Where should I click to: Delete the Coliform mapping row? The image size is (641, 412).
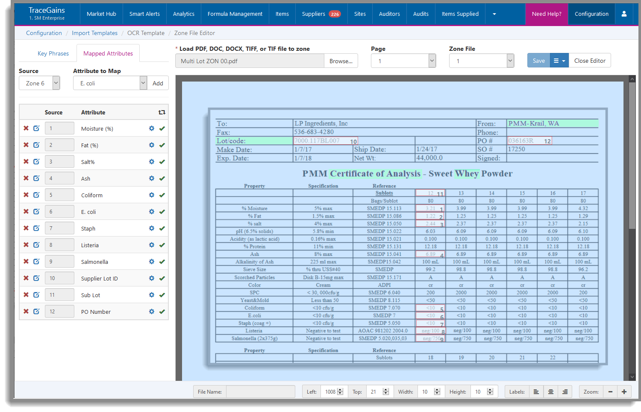(26, 195)
